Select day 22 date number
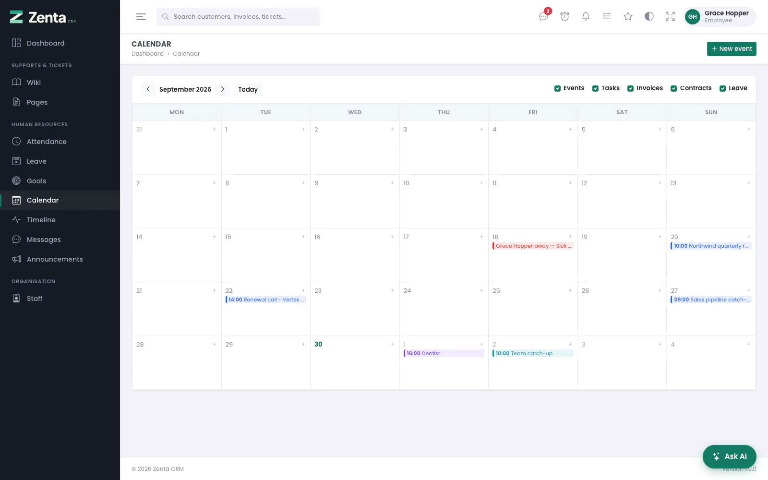 pyautogui.click(x=229, y=290)
